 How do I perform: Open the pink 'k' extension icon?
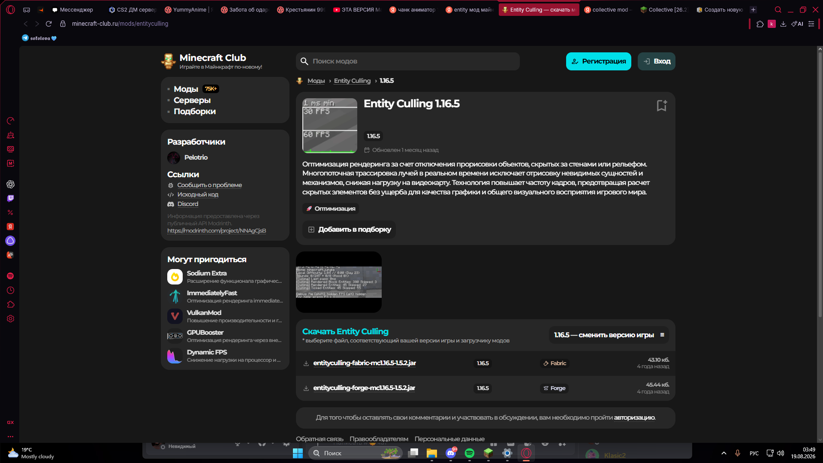tap(772, 24)
